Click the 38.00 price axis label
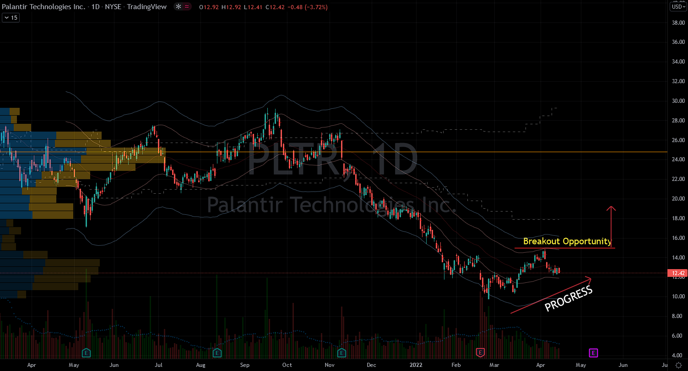This screenshot has width=688, height=371. [x=678, y=22]
